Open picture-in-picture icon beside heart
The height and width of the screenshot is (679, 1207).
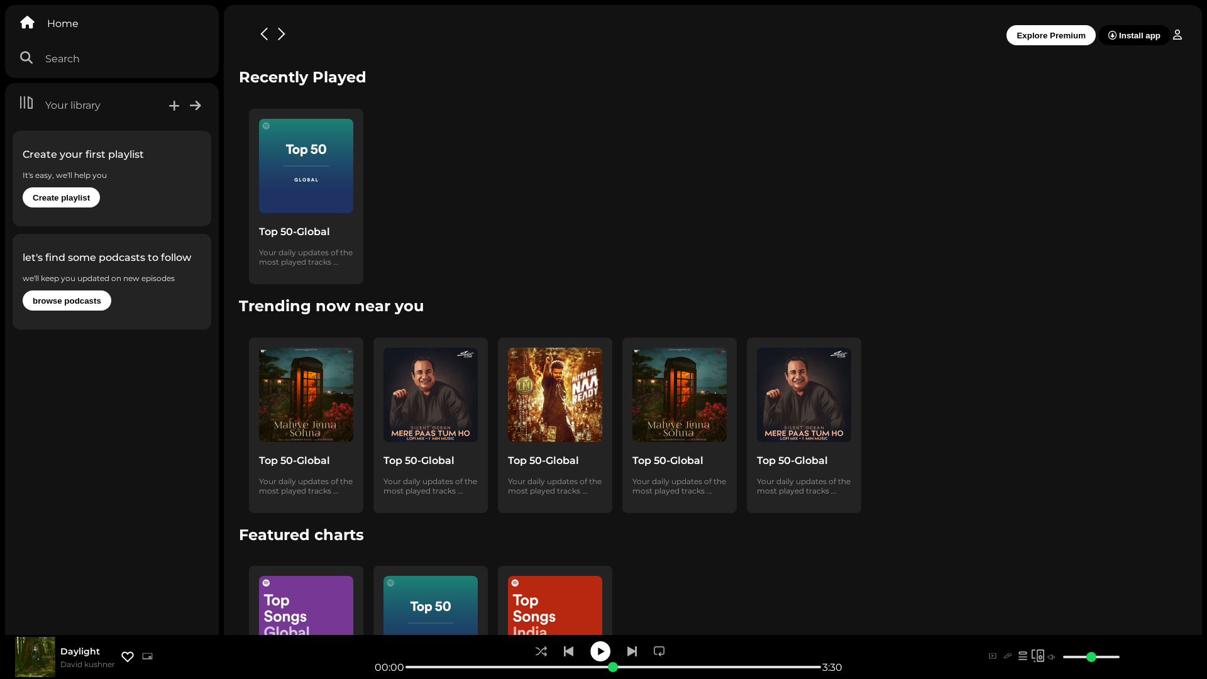(148, 656)
